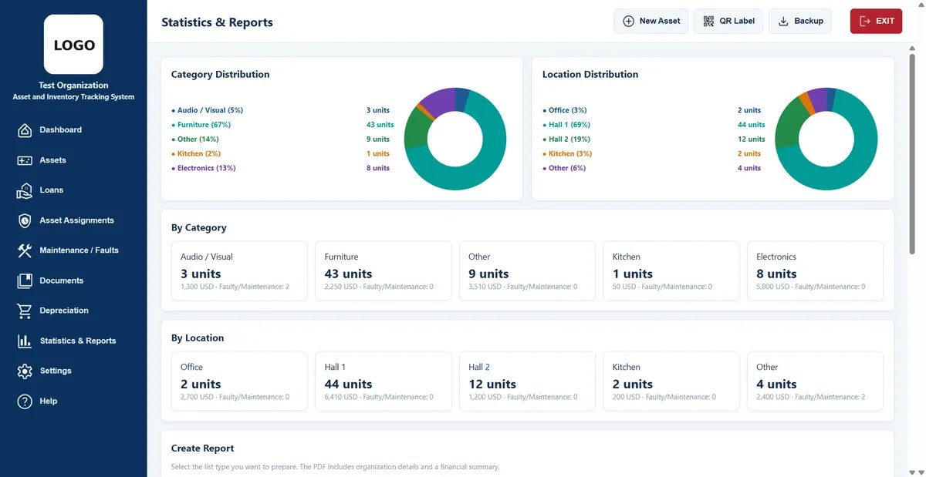The height and width of the screenshot is (477, 926).
Task: Click the Electronics (13%) legend entry
Action: 204,168
